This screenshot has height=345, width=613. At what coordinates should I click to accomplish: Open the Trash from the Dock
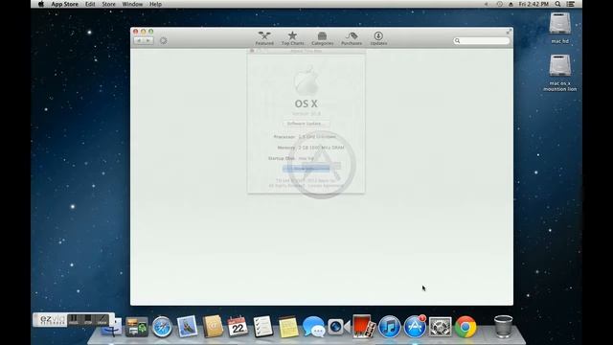pyautogui.click(x=503, y=326)
